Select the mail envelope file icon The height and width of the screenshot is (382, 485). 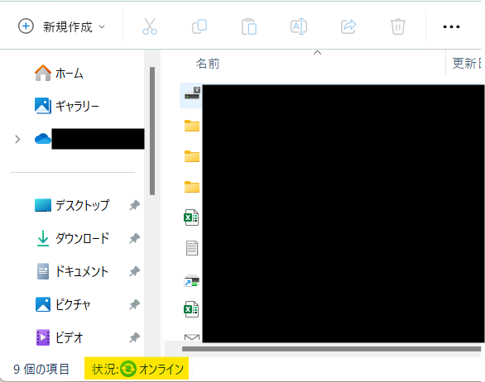pyautogui.click(x=192, y=337)
